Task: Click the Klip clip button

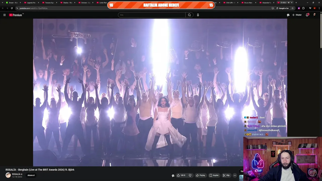Action: 226,175
